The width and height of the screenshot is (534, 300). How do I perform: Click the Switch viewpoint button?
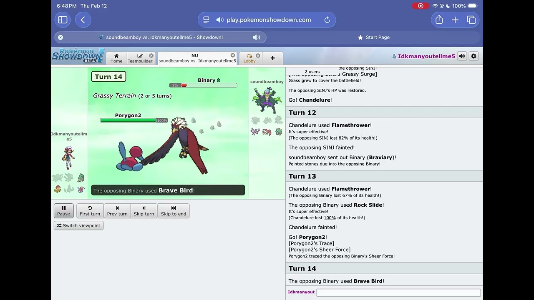[78, 225]
